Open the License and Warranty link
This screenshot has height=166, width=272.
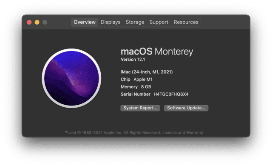pos(183,133)
